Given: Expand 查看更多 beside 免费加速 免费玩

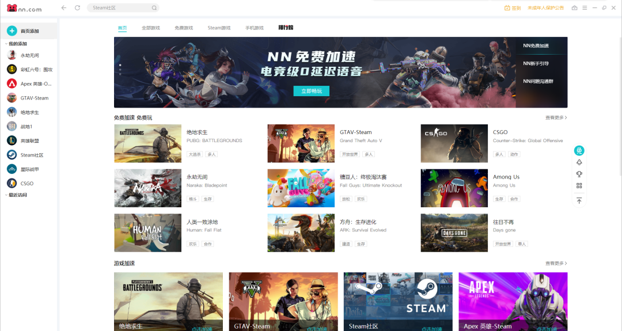Looking at the screenshot, I should [x=556, y=117].
